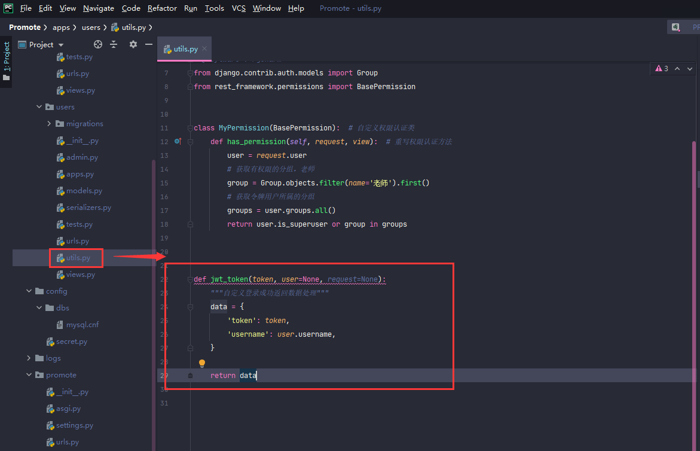Open the Code menu
Screen dimensions: 700x451
[131, 8]
